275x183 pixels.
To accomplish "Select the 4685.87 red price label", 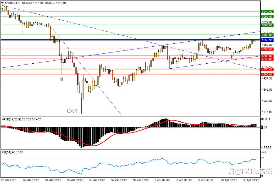I will (x=267, y=56).
